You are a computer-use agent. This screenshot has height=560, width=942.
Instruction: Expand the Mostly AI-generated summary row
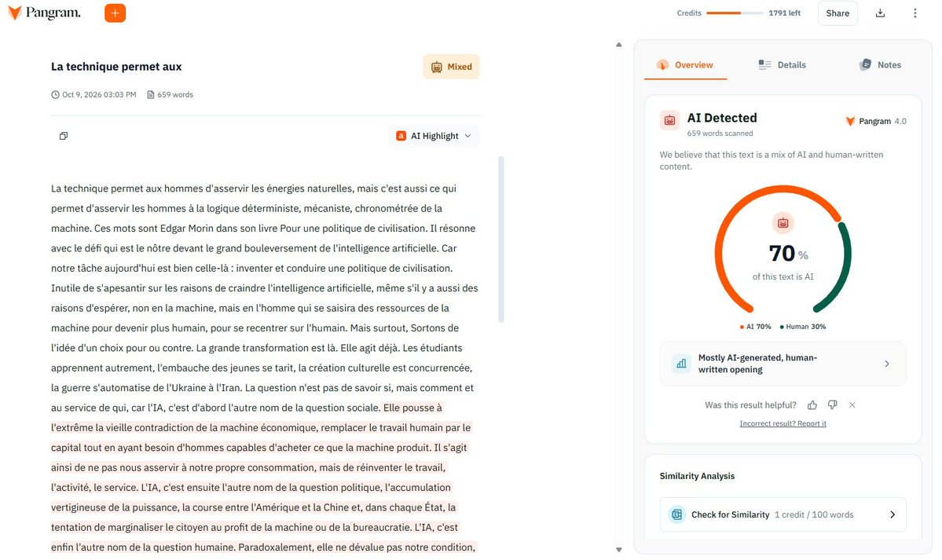[x=783, y=364]
